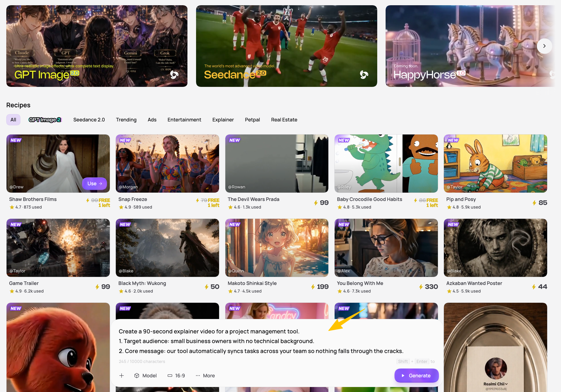561x392 pixels.
Task: Switch to the Seedance 2.0 tab
Action: (x=89, y=120)
